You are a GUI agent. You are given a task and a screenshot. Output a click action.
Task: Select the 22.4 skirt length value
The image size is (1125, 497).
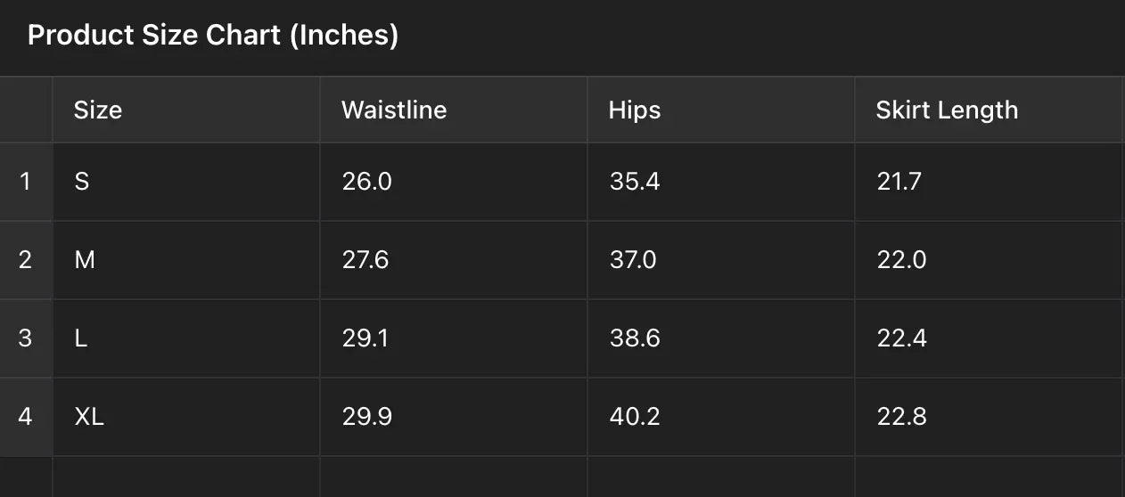901,338
